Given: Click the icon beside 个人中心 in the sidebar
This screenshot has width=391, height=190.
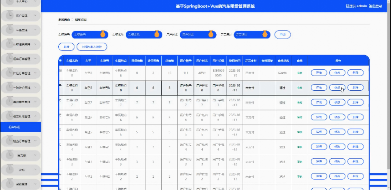Looking at the screenshot, I should (x=9, y=2).
